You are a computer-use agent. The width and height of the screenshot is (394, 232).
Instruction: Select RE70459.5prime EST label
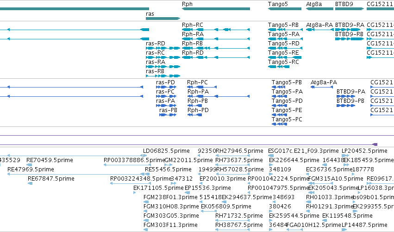pos(50,160)
